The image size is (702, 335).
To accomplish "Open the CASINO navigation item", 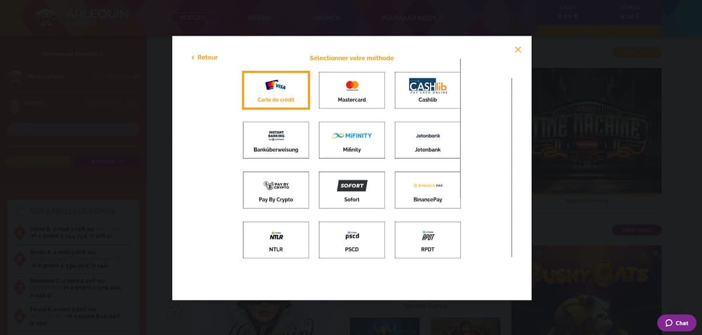I will pos(260,18).
